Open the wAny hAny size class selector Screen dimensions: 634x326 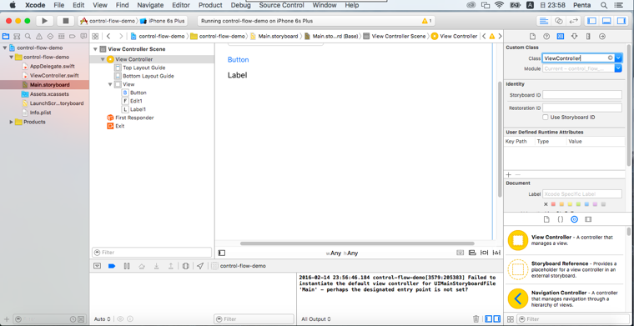342,253
